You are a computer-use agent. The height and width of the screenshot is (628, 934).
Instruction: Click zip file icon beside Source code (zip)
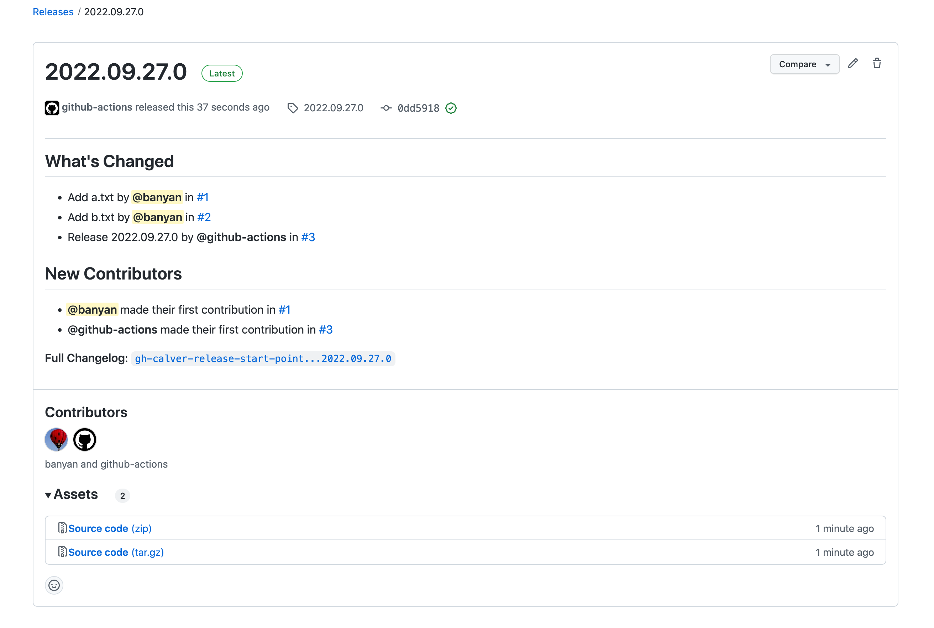(x=62, y=528)
